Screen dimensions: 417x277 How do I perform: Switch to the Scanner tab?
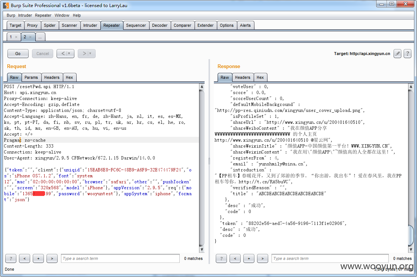[70, 25]
